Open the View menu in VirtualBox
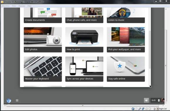This screenshot has height=111, width=170. coord(14,6)
